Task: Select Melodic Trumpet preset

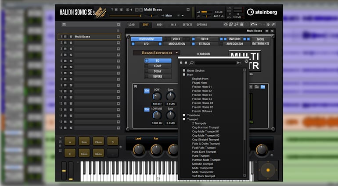Action: [x=203, y=164]
